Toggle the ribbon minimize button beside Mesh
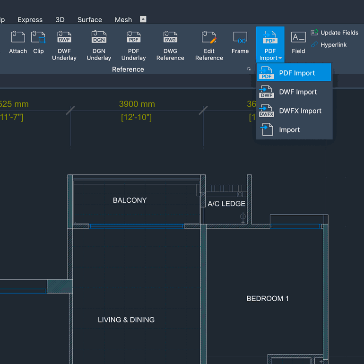The width and height of the screenshot is (364, 364). point(143,19)
